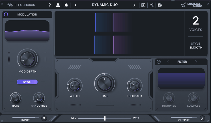Click the FILTER title label
The image size is (211, 123).
[x=182, y=62]
